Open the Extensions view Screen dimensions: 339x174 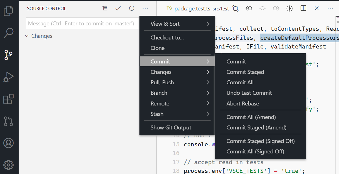[x=8, y=99]
